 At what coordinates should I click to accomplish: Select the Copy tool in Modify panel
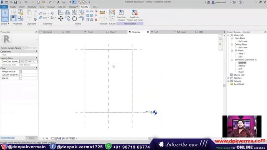coord(68,18)
